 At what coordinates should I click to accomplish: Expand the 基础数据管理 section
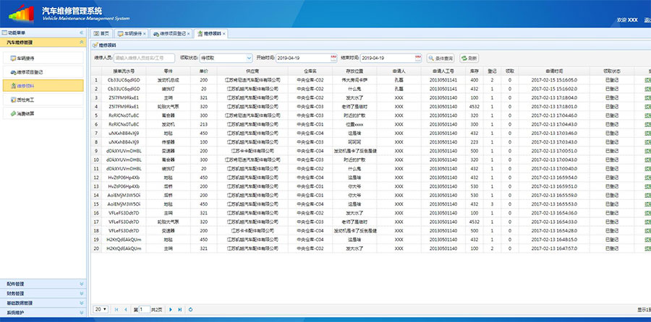[43, 303]
